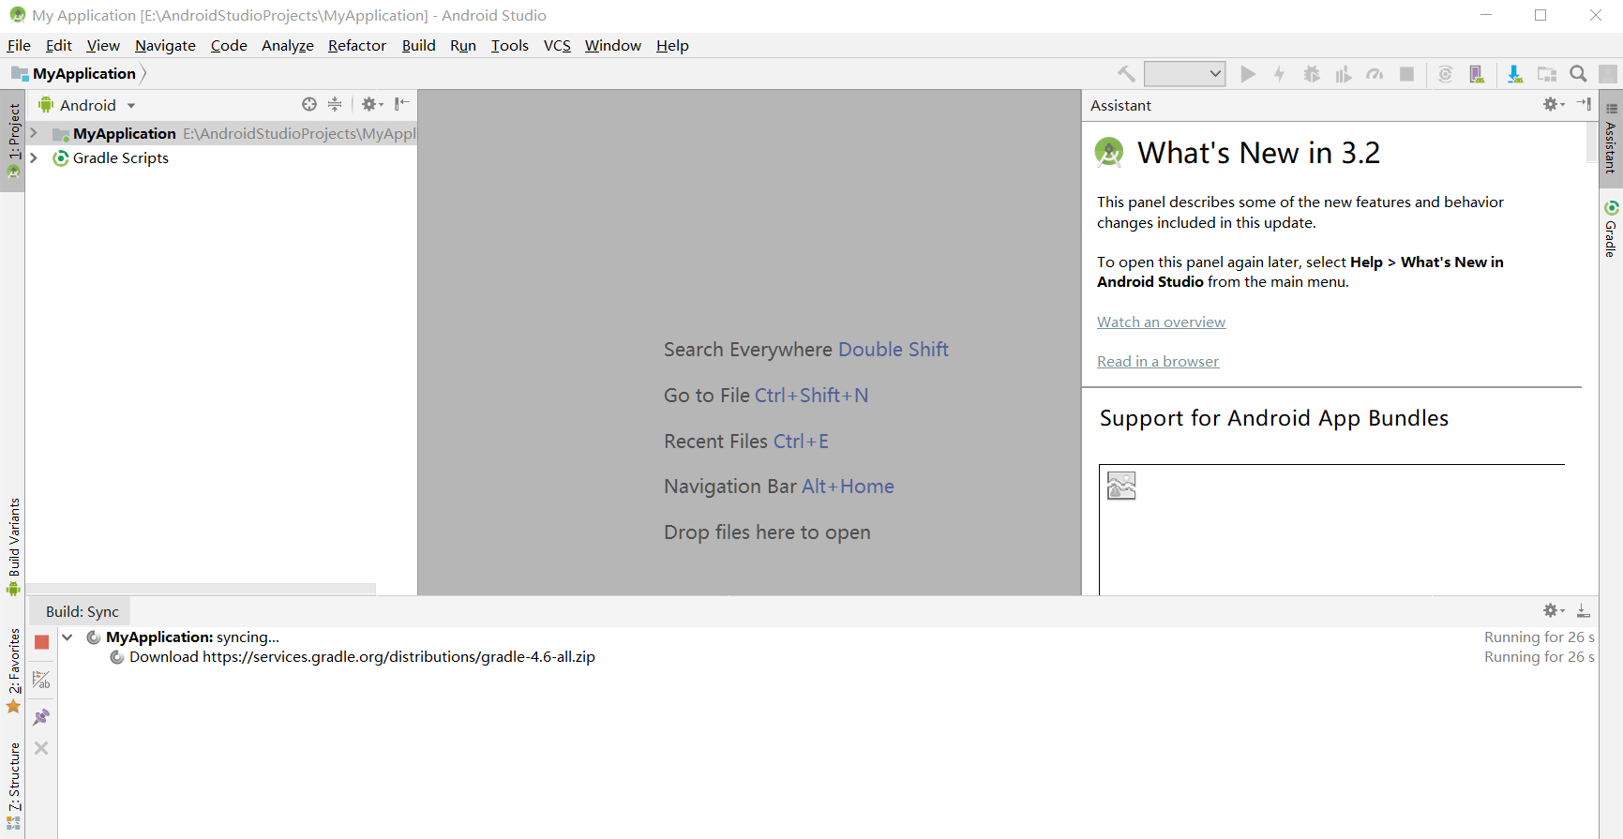Open the Project panel gear settings menu
This screenshot has width=1623, height=839.
tap(372, 104)
